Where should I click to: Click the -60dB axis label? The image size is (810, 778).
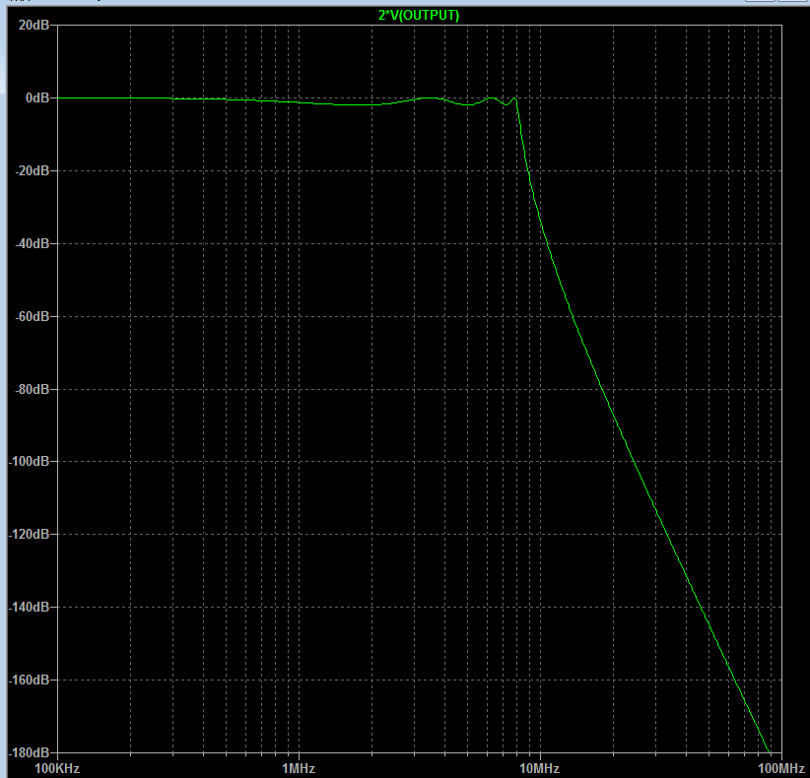[x=33, y=316]
